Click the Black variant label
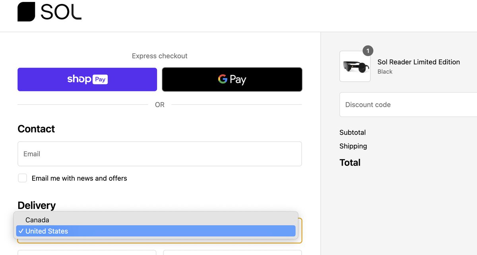 click(x=385, y=71)
